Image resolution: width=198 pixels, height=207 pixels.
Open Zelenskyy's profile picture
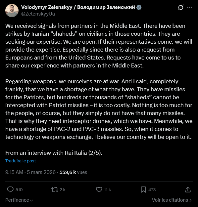(x=12, y=11)
